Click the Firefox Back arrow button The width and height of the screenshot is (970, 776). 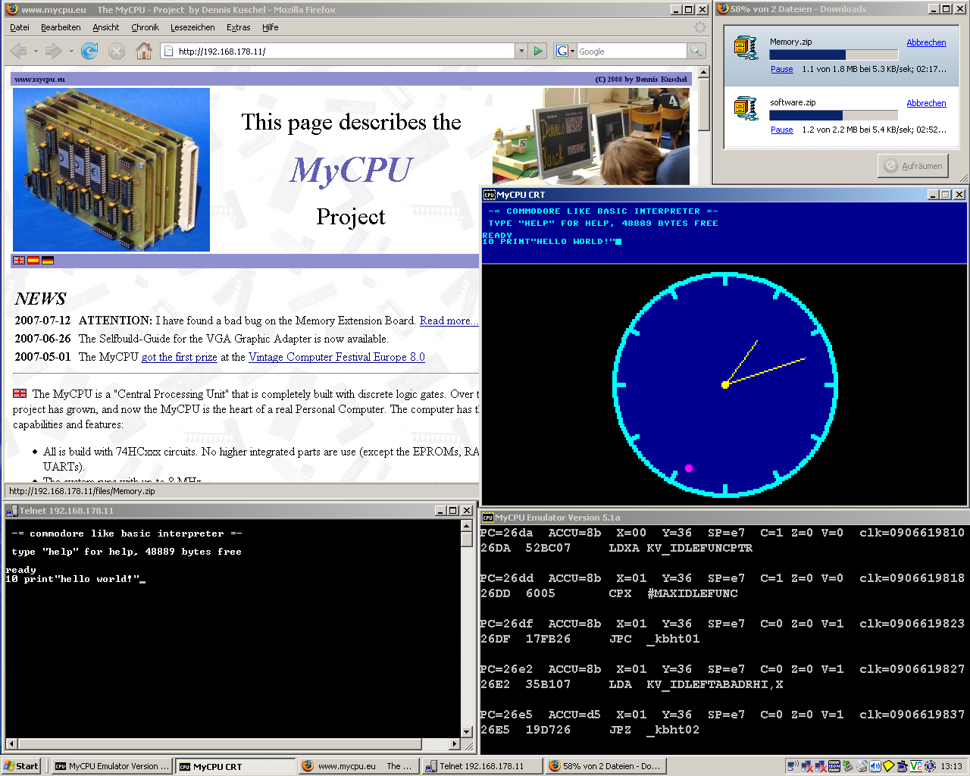point(19,52)
